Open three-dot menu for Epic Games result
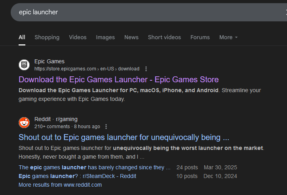Viewport: 287px width, 195px height. coord(146,69)
